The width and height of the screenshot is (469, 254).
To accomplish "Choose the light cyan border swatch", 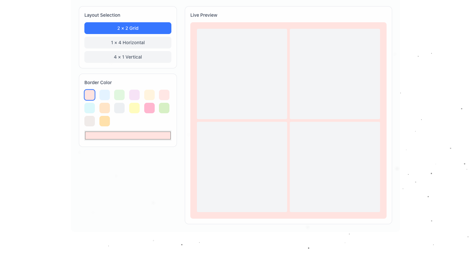I will pyautogui.click(x=90, y=108).
